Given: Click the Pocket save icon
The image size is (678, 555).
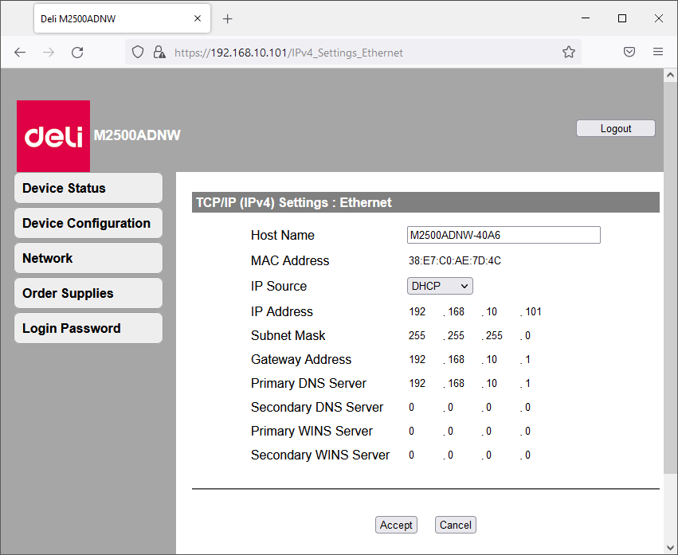Looking at the screenshot, I should (x=629, y=53).
